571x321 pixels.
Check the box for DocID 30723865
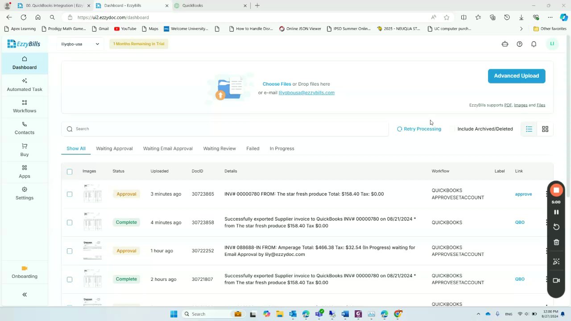[x=70, y=194]
